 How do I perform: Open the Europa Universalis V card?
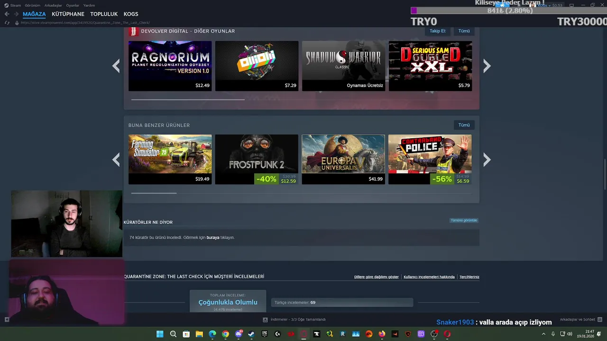(x=343, y=160)
